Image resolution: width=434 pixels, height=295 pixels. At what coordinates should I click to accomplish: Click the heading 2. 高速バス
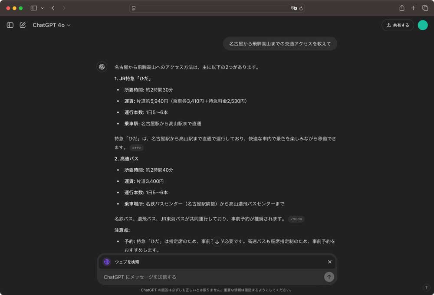click(126, 159)
